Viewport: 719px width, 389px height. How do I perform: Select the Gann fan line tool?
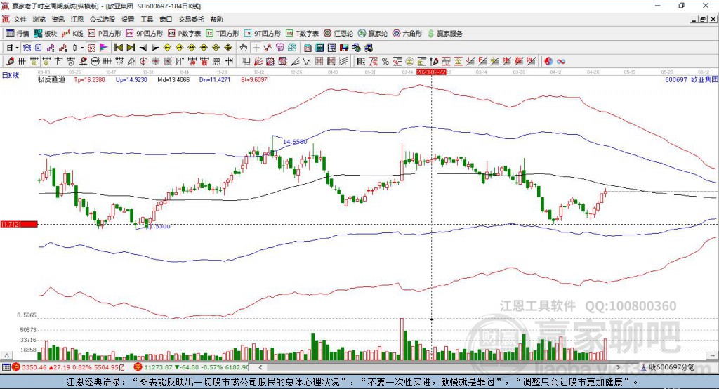point(258,62)
